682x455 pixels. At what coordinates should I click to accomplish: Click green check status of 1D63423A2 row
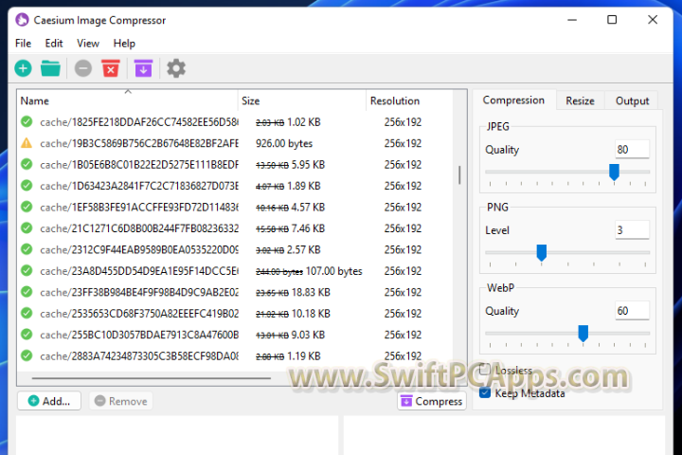[27, 186]
